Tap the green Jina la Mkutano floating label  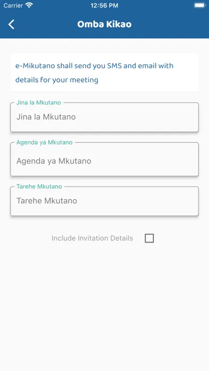[x=38, y=102]
